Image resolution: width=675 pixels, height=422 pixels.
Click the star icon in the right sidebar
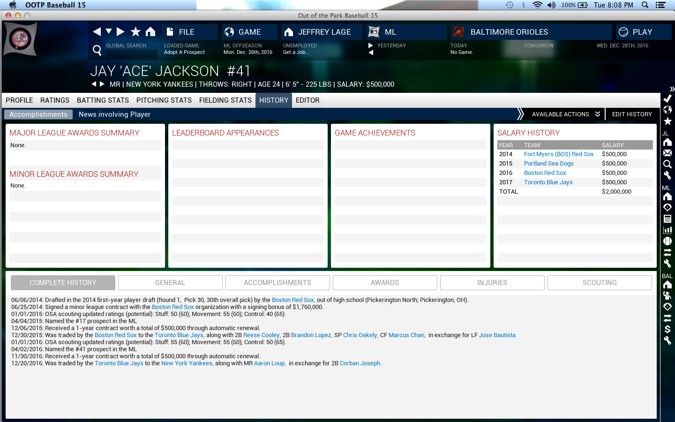[667, 121]
